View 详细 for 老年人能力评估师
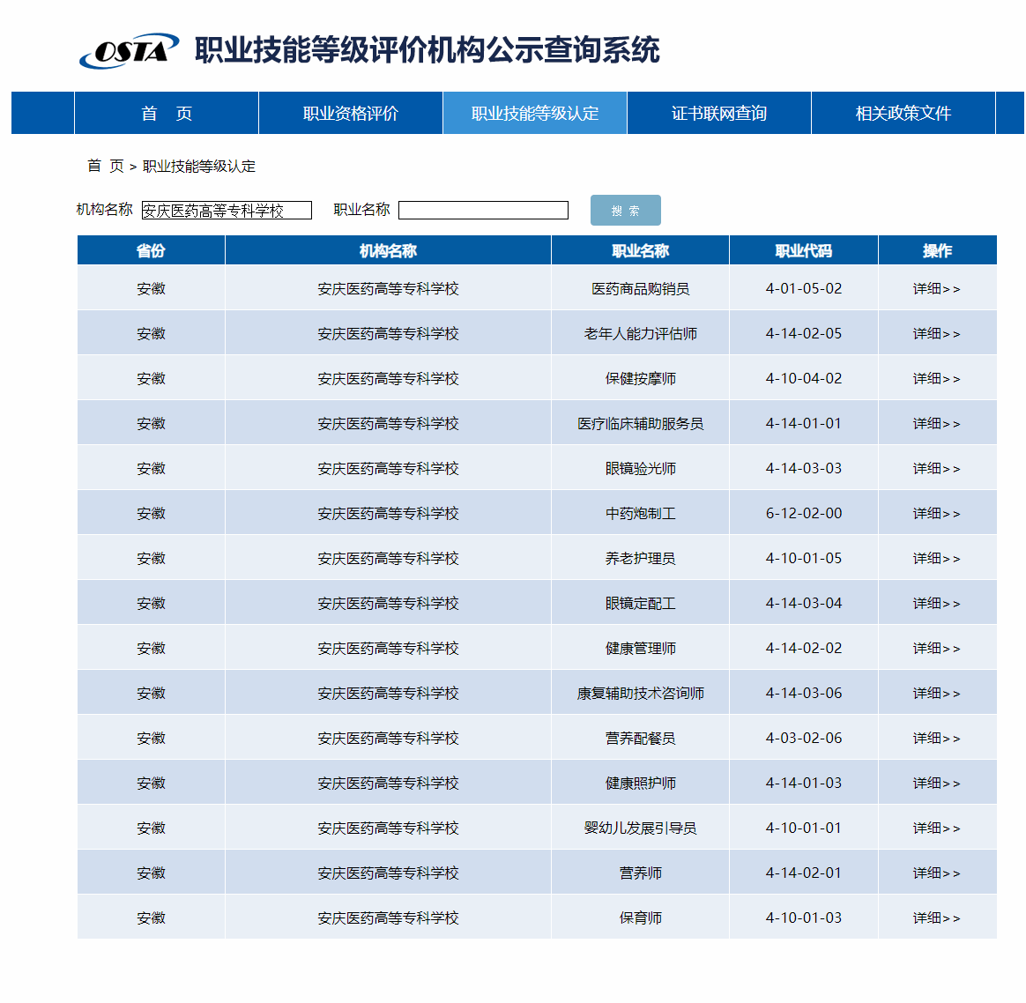1026x1003 pixels. [x=936, y=334]
